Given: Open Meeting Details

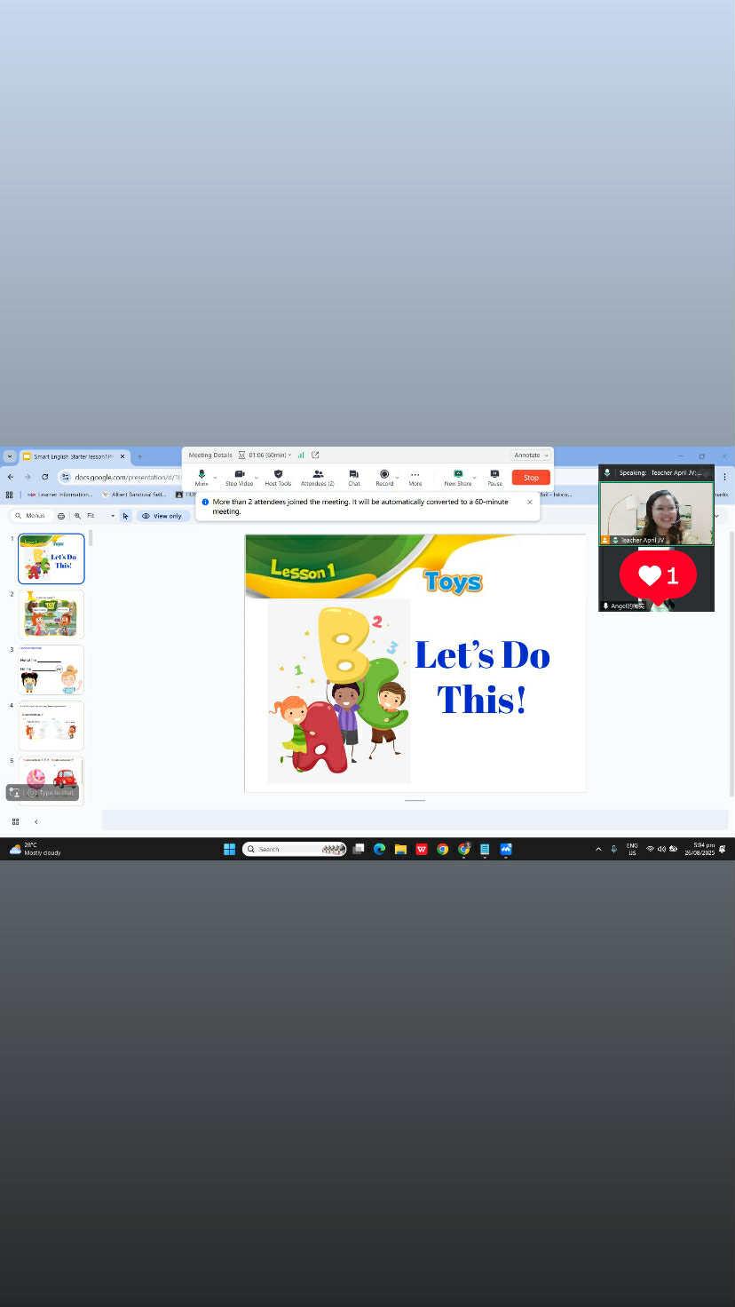Looking at the screenshot, I should coord(210,455).
